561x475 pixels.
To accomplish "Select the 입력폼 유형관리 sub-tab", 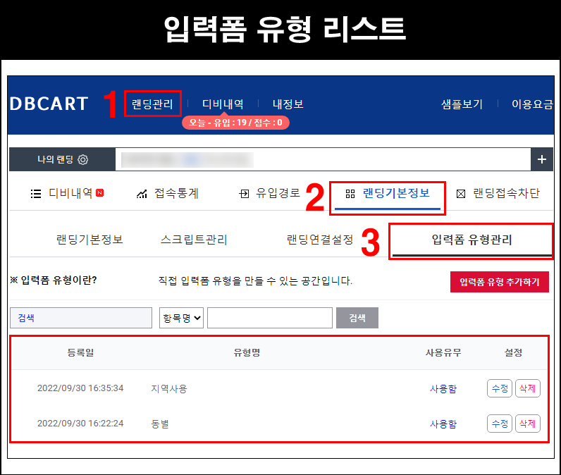I will [x=471, y=240].
